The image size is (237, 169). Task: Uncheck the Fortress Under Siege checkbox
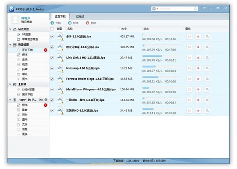(52, 79)
